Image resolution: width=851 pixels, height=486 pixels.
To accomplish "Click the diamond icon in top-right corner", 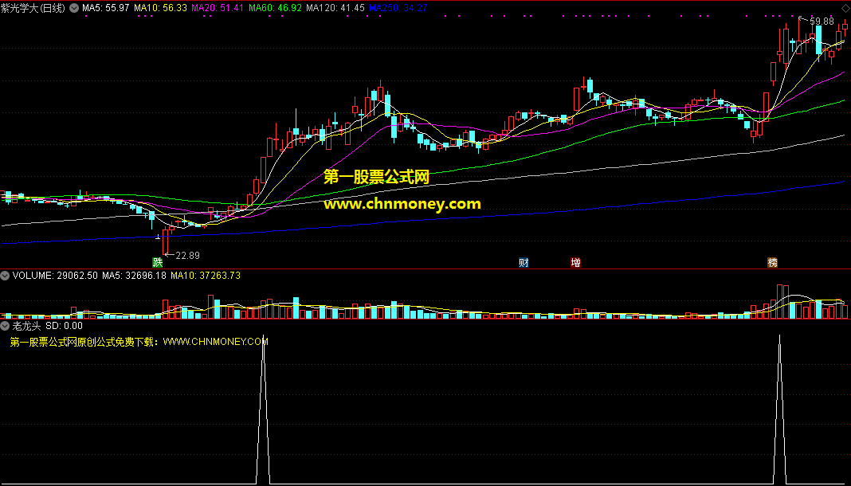I will tap(845, 8).
